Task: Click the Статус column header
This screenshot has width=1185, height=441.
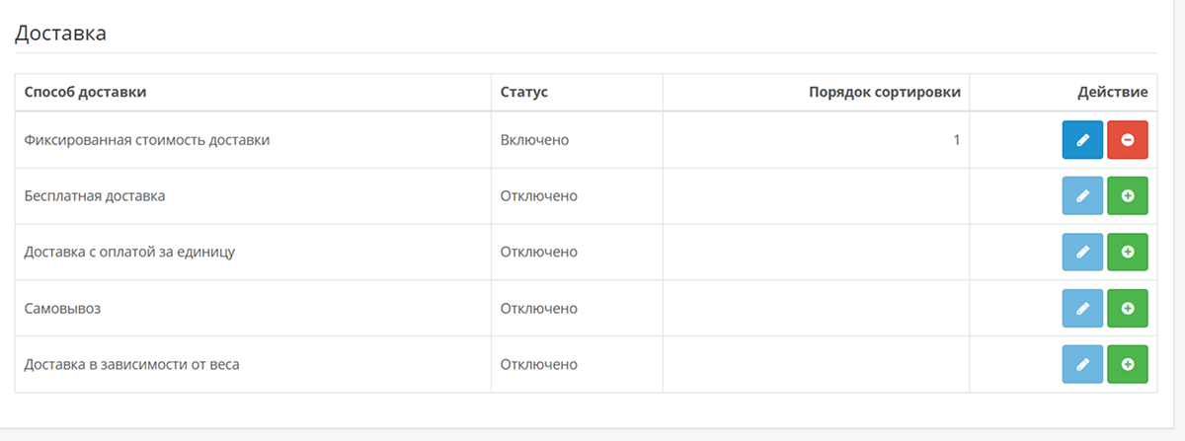Action: 524,93
